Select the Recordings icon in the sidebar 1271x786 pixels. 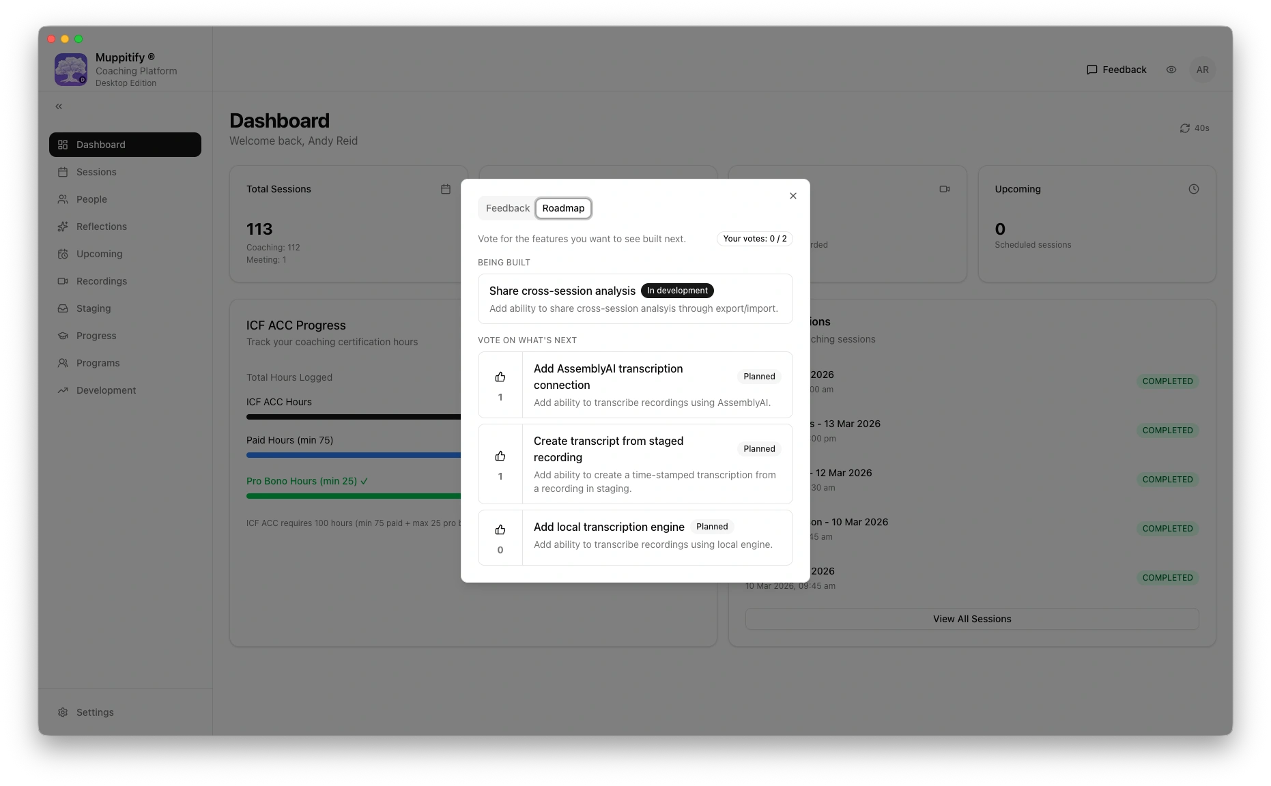(63, 281)
